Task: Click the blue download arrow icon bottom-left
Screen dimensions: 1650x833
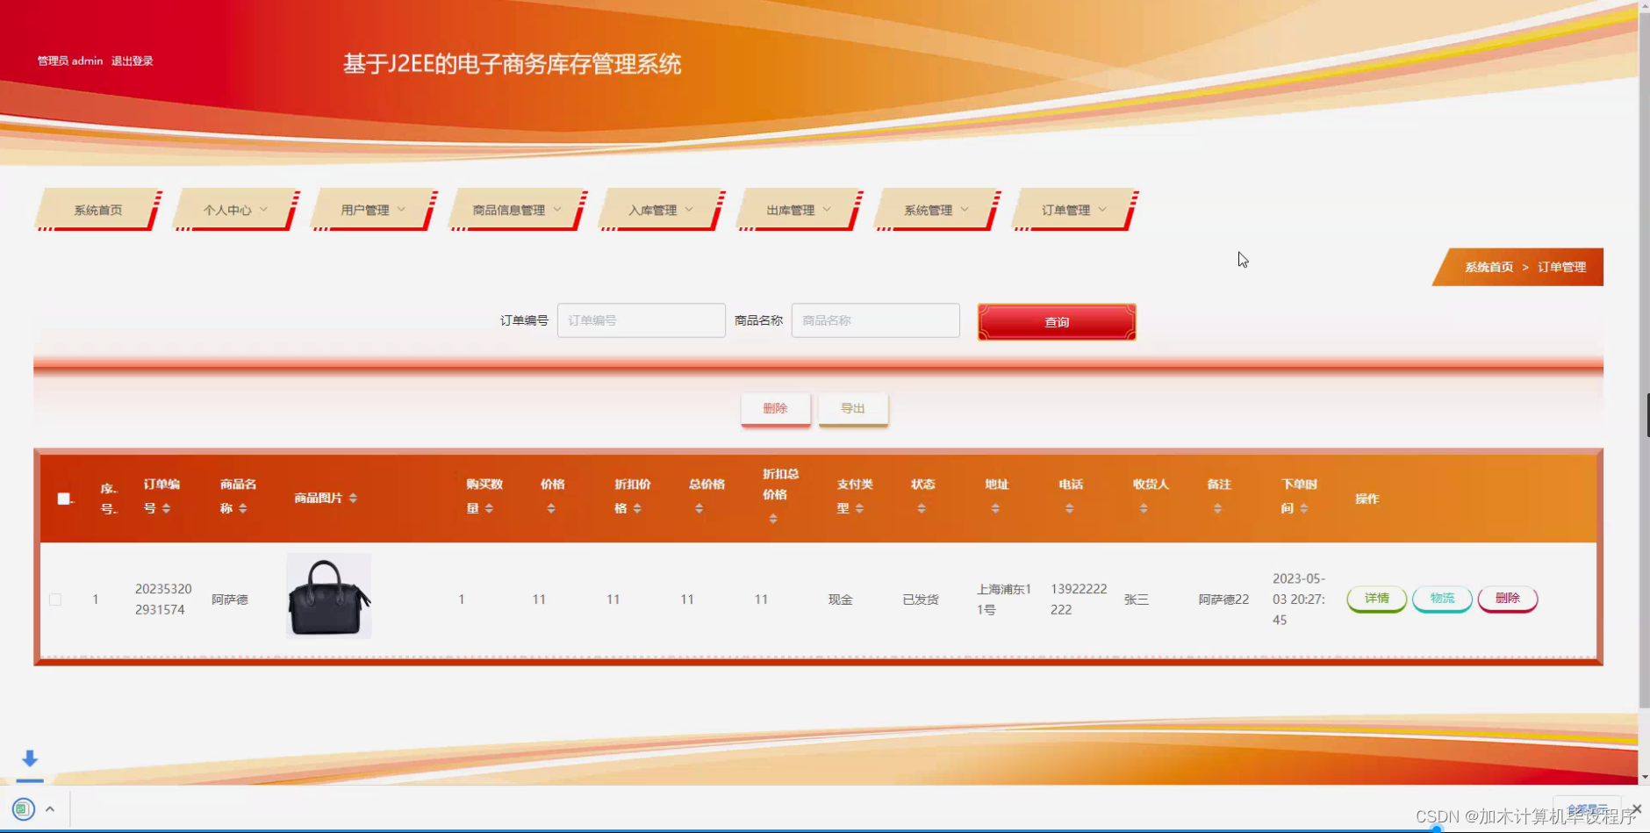Action: coord(29,760)
